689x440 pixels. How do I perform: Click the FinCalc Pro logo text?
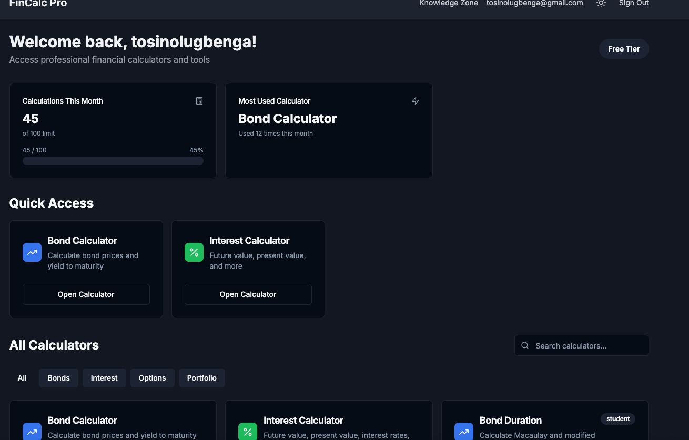pyautogui.click(x=38, y=4)
